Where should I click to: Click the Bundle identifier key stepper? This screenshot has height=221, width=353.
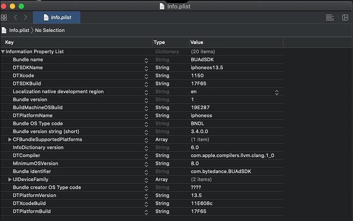[147, 171]
